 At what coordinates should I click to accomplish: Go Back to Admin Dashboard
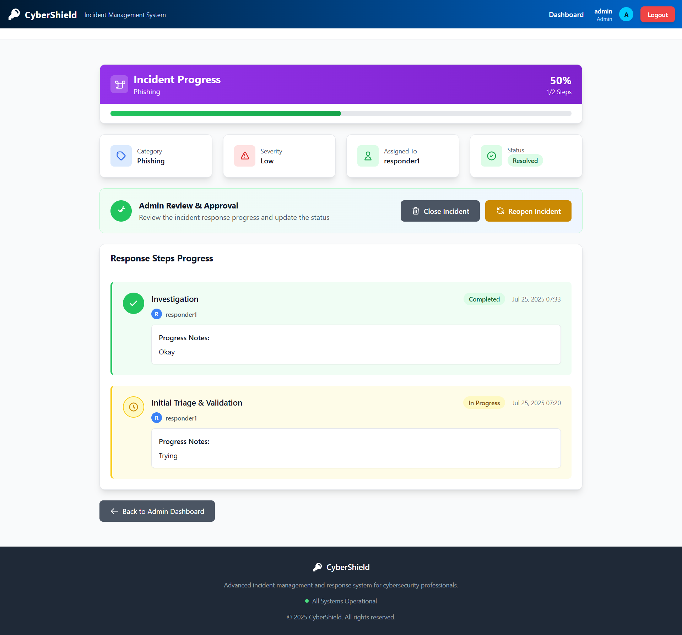click(x=157, y=511)
